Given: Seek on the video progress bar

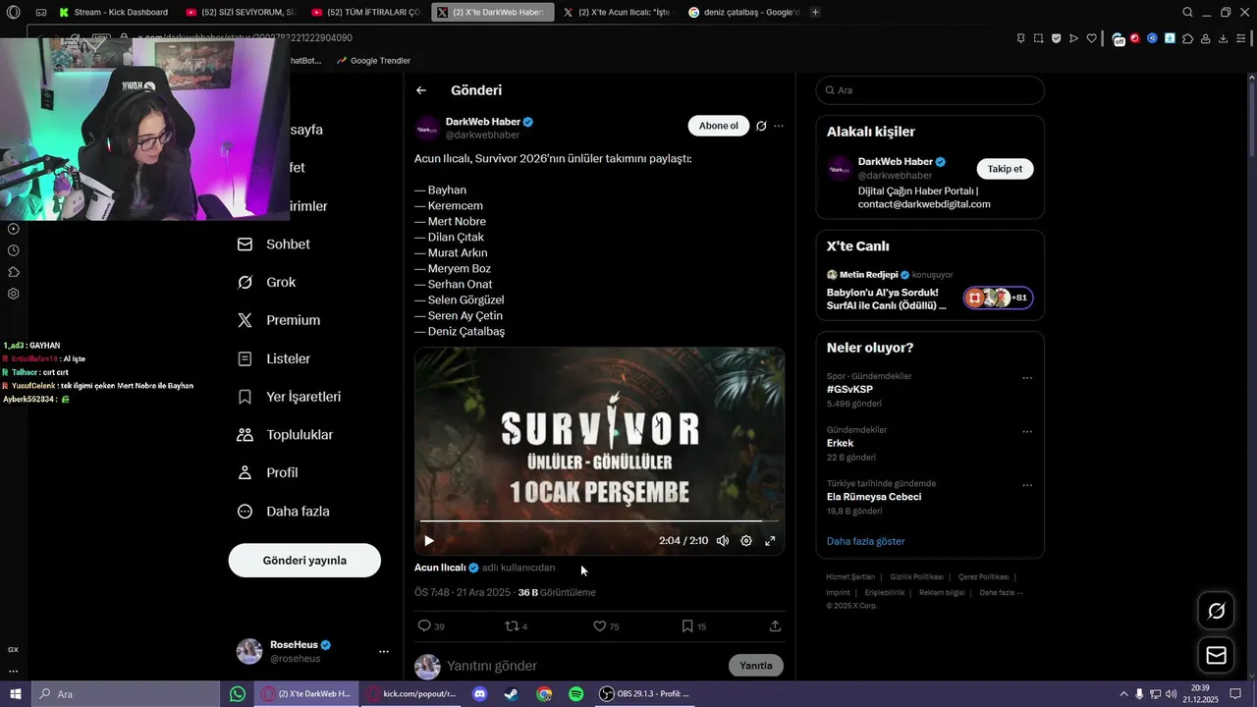Looking at the screenshot, I should pyautogui.click(x=599, y=521).
